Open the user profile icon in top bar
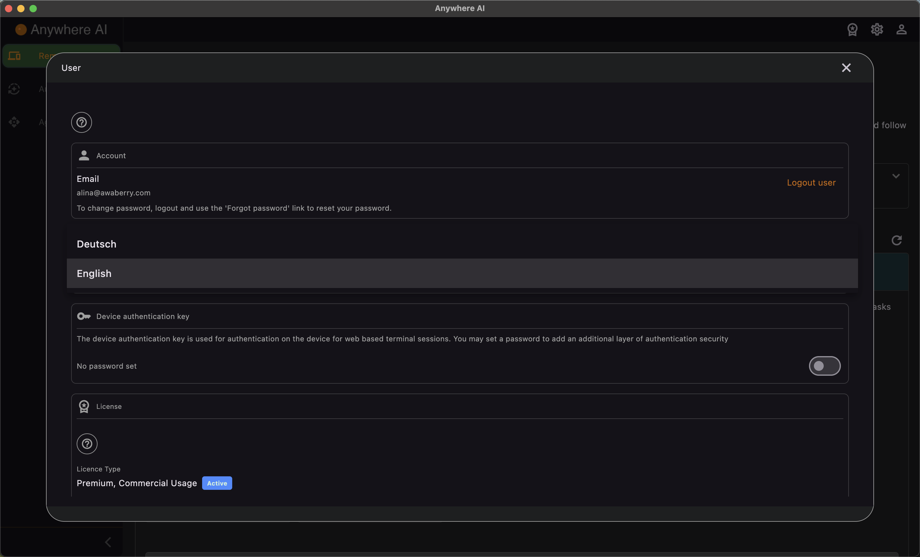Viewport: 920px width, 557px height. [901, 29]
